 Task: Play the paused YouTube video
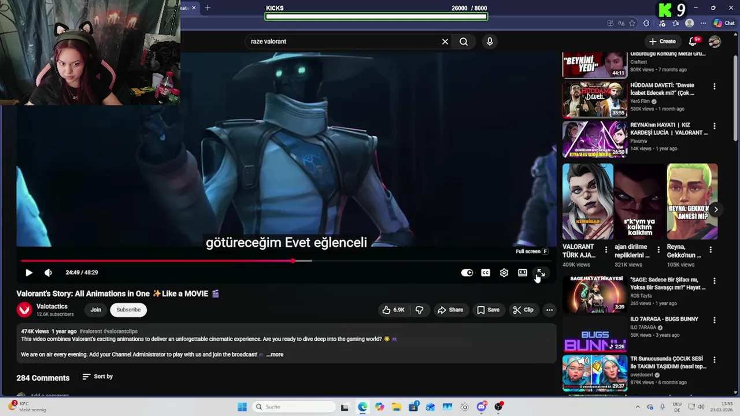(x=29, y=273)
